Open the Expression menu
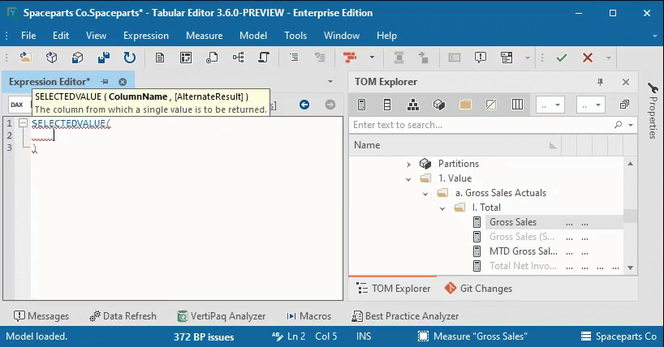This screenshot has height=347, width=664. [145, 36]
